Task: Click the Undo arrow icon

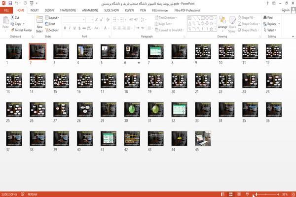Action: [x=17, y=3]
